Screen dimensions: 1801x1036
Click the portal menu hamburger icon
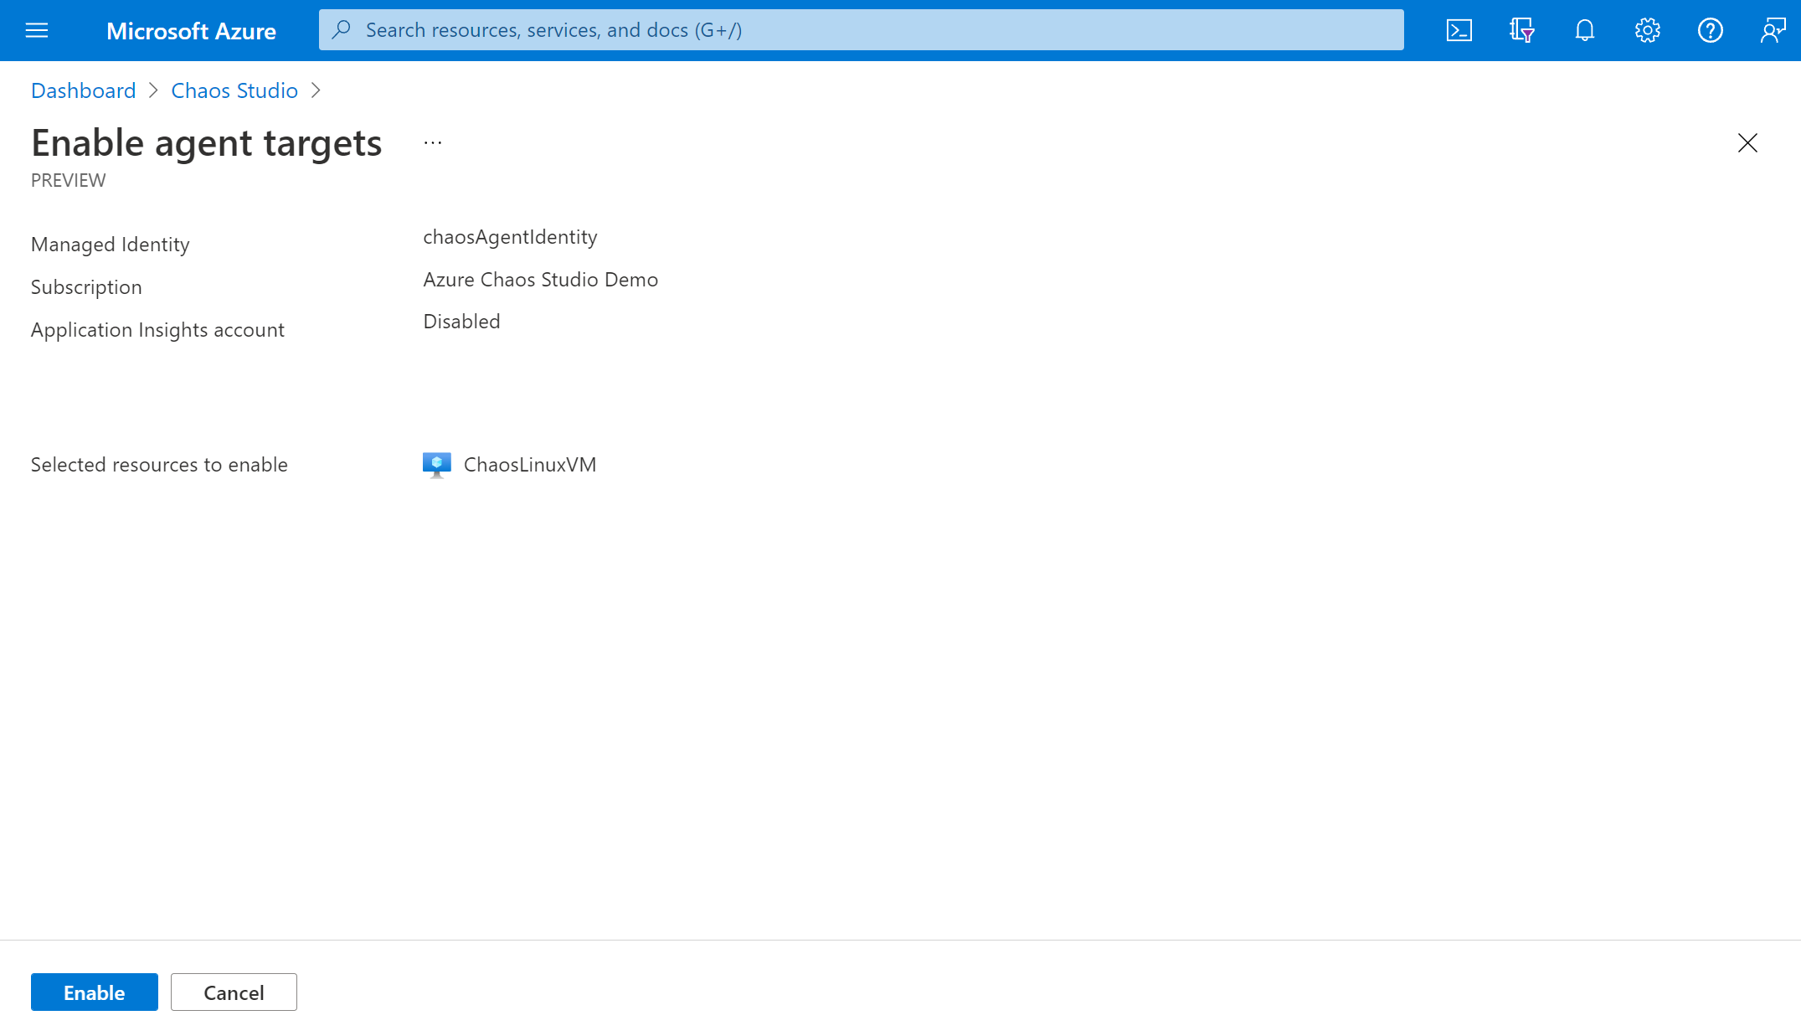pyautogui.click(x=37, y=29)
